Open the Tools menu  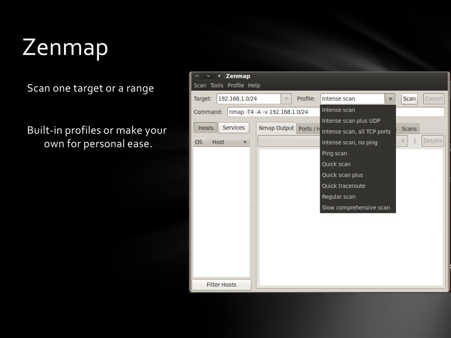tap(217, 85)
